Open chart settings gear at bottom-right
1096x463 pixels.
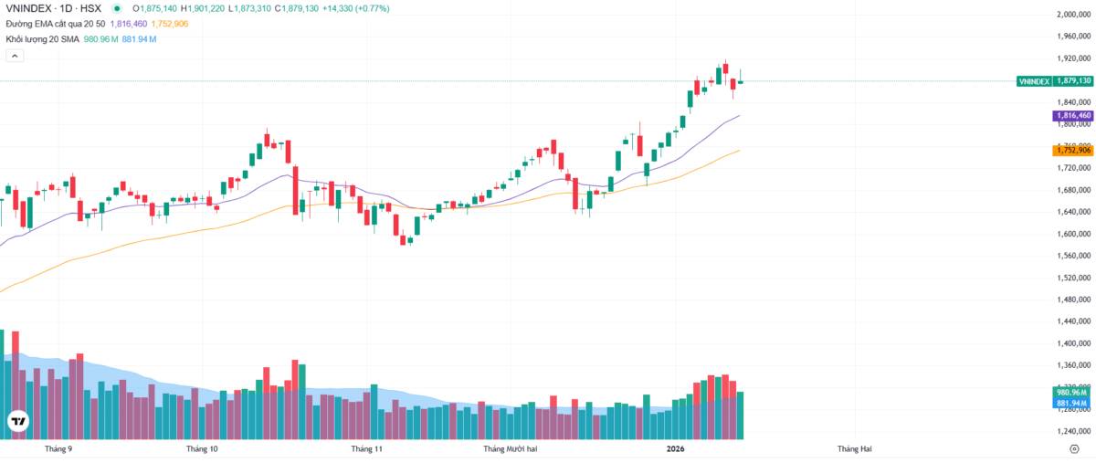click(1074, 449)
